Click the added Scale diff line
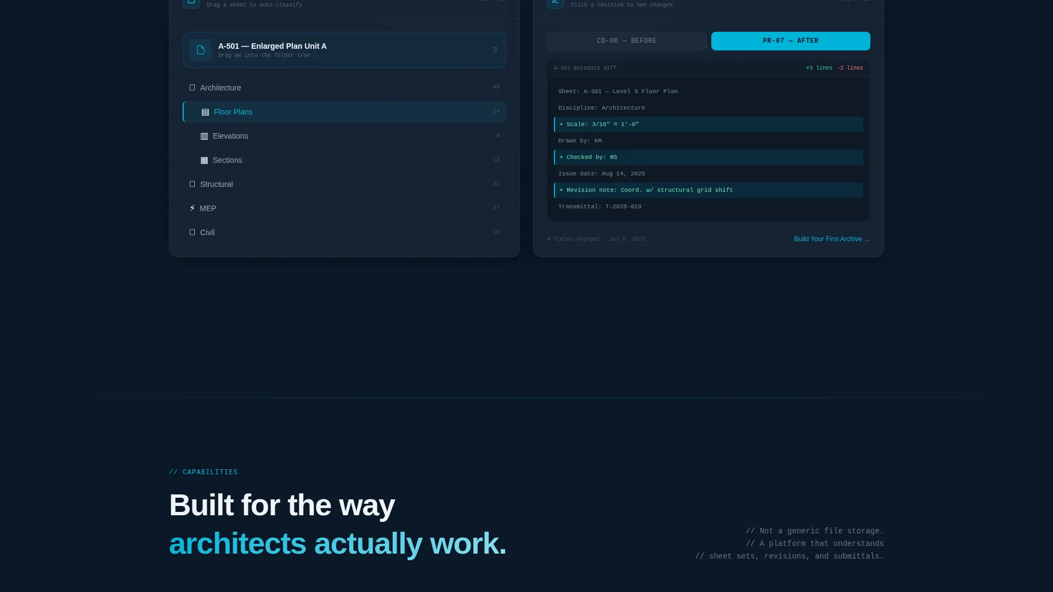 (709, 124)
